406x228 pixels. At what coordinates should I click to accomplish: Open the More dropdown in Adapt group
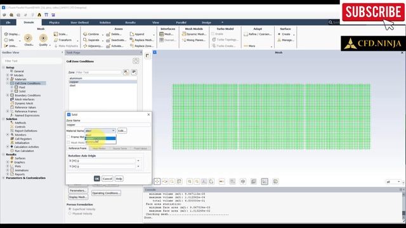[258, 46]
